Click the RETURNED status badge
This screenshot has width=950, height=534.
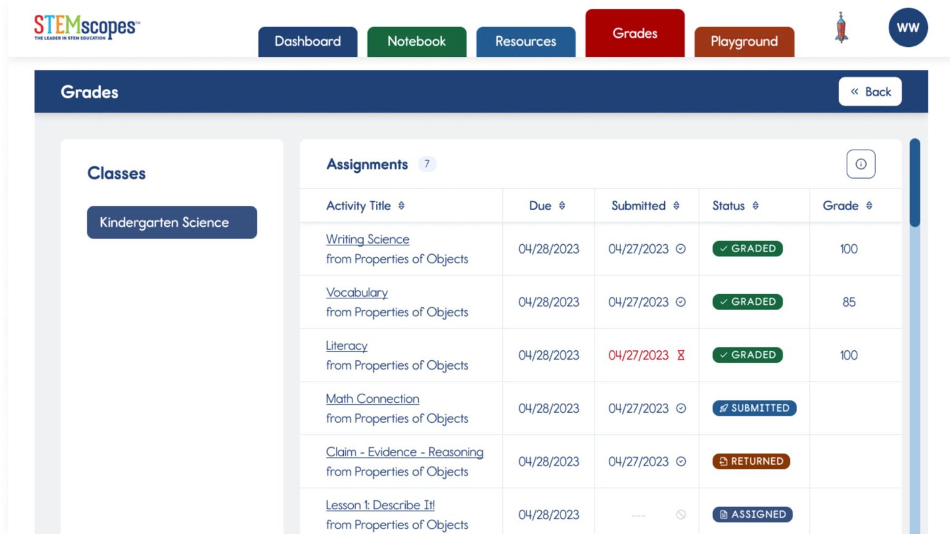[751, 462]
